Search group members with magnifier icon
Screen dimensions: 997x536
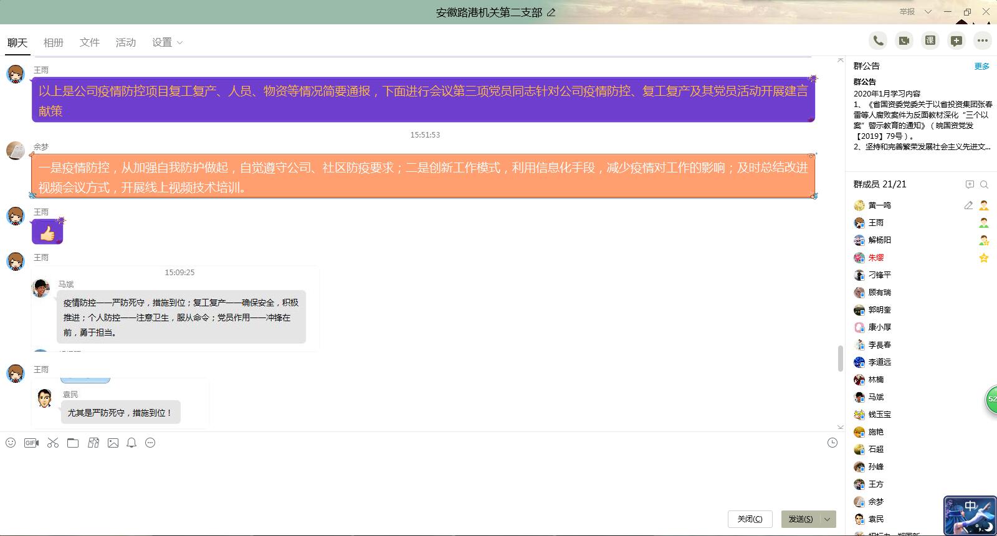(984, 184)
